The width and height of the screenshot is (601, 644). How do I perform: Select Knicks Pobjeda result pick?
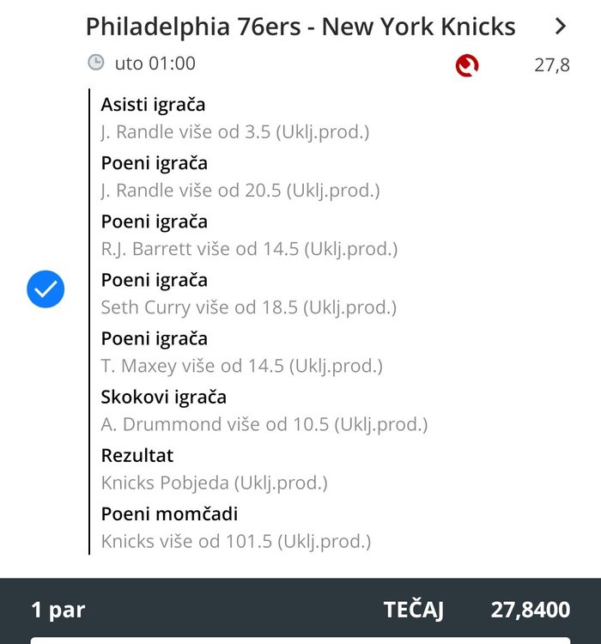[215, 483]
